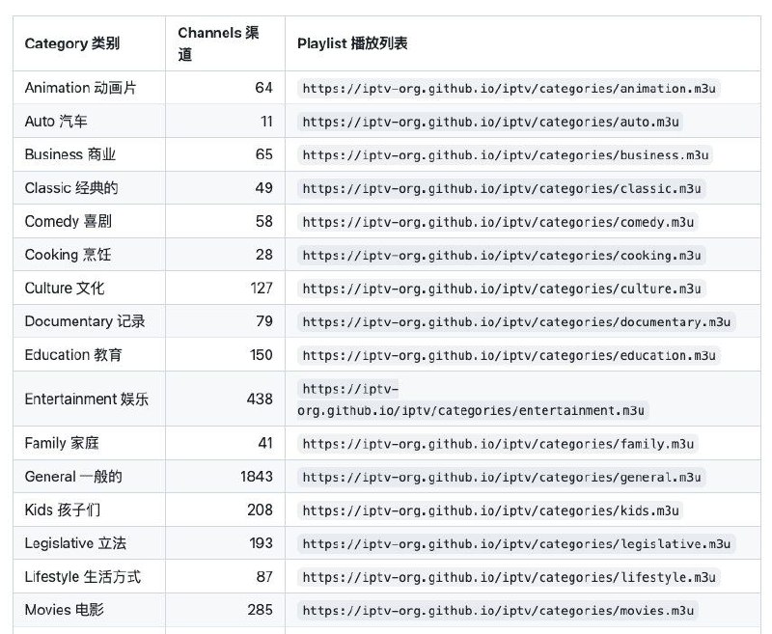Open the movies.m3u playlist link

(499, 610)
